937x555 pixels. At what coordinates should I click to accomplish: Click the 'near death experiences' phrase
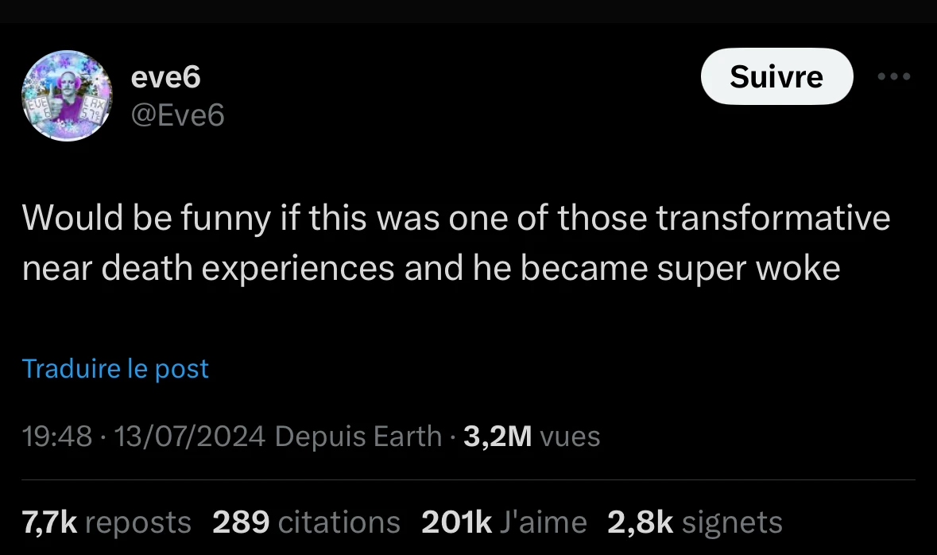[208, 269]
